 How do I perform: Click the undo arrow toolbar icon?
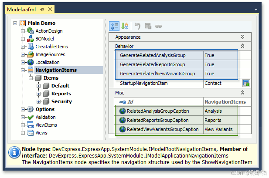click(137, 26)
